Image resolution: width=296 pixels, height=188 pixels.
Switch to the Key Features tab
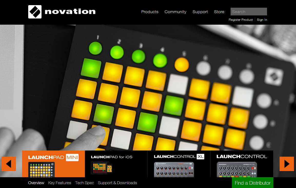tap(60, 183)
